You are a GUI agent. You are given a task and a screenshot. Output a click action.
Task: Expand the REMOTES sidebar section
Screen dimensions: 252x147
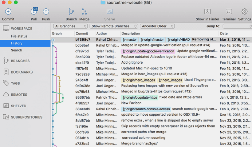coord(19,95)
